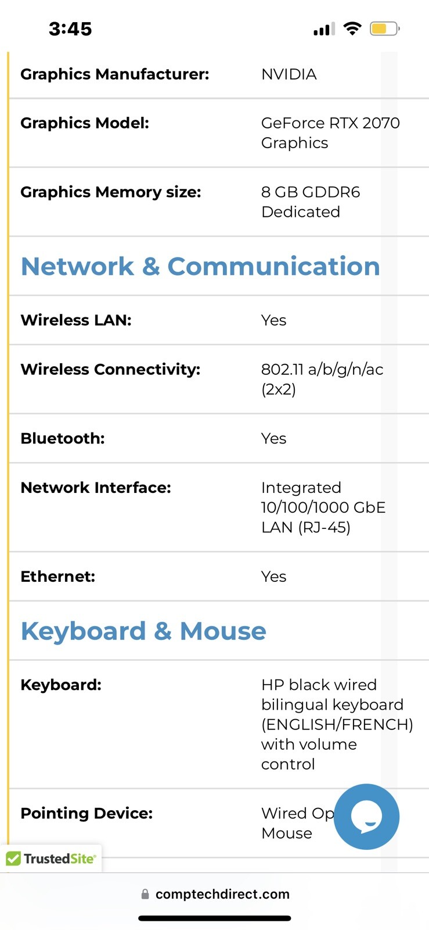
Task: Tap the comptechdirect.com address bar
Action: tap(215, 894)
